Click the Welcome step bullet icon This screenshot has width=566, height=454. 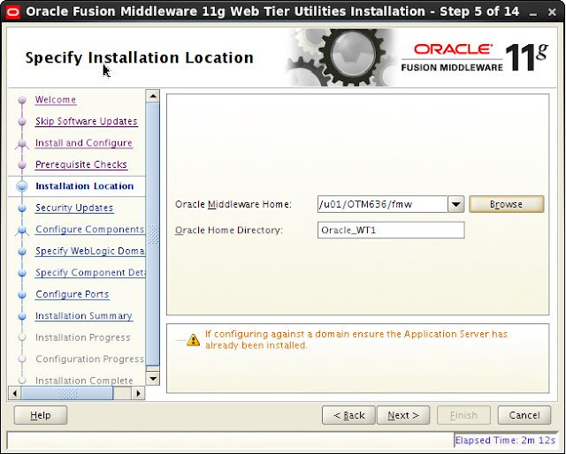coord(22,100)
